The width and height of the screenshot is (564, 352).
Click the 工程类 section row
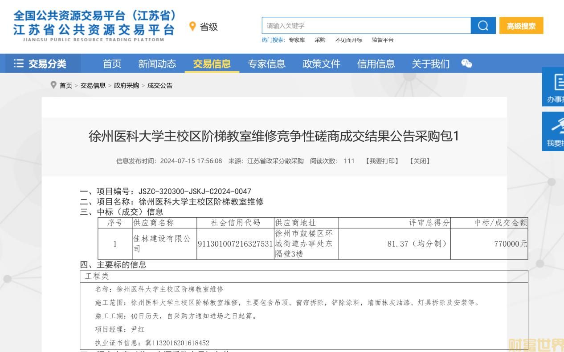pyautogui.click(x=304, y=276)
